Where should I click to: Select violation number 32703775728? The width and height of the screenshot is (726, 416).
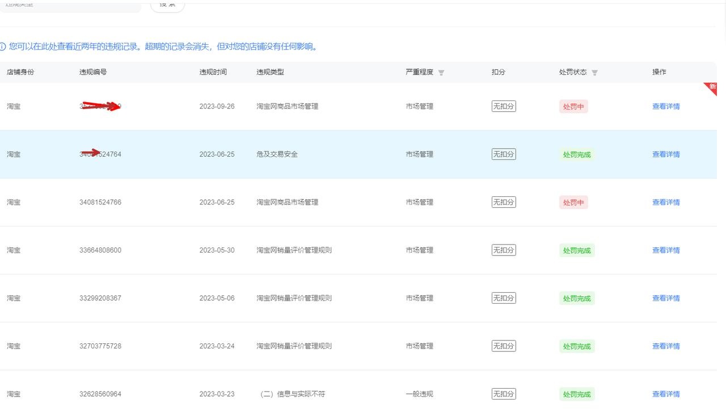100,346
